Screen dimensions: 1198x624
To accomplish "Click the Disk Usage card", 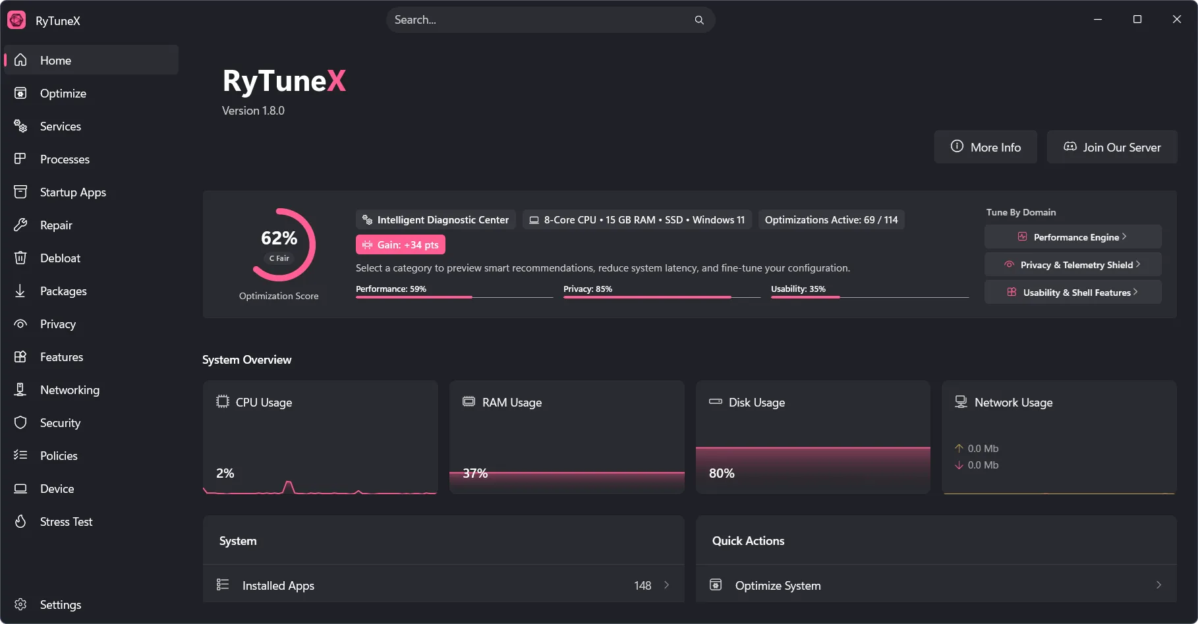I will [x=813, y=437].
